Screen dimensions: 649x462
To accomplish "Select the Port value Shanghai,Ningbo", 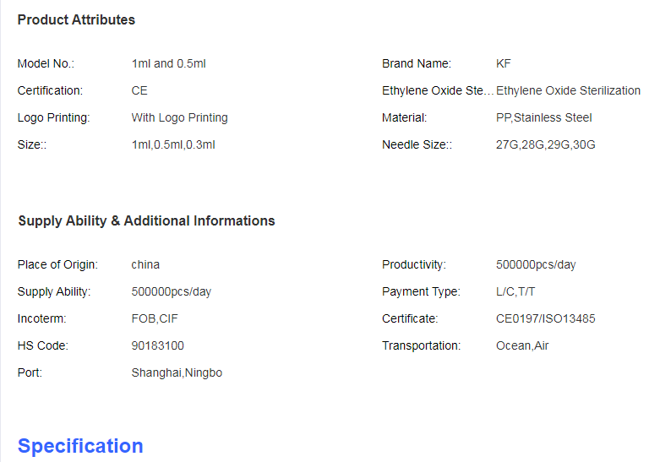I will pos(177,373).
